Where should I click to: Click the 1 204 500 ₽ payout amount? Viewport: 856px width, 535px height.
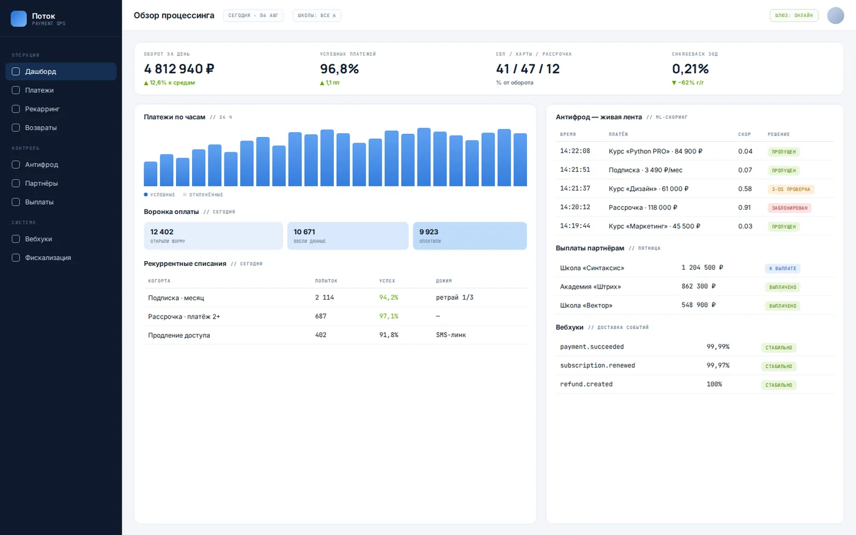(703, 268)
